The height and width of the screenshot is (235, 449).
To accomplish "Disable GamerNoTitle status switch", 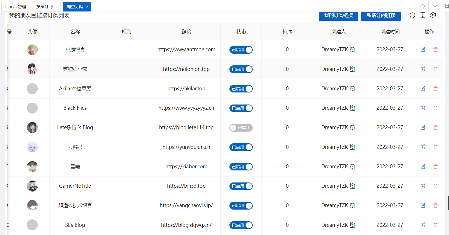I will pyautogui.click(x=241, y=186).
